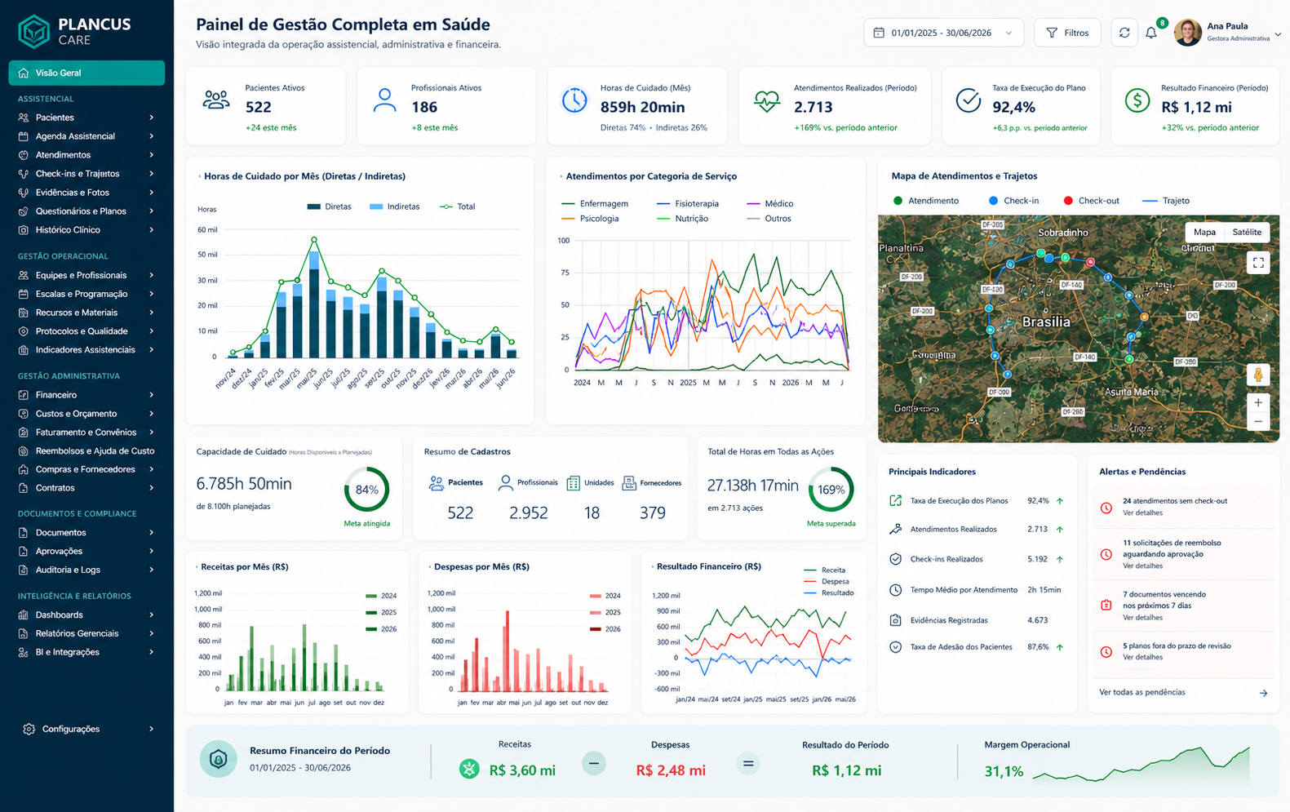Open Reembolsos e Ajuda de Custo
The image size is (1290, 812).
[x=86, y=450]
